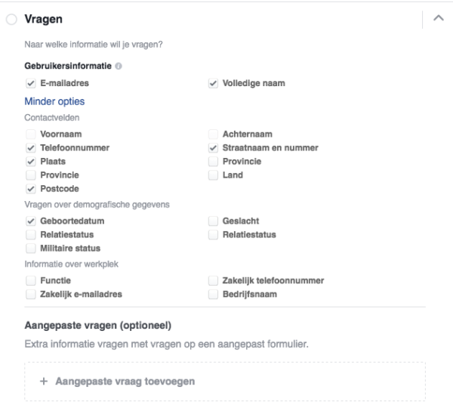Check the Land checkbox
Image resolution: width=453 pixels, height=402 pixels.
point(213,175)
